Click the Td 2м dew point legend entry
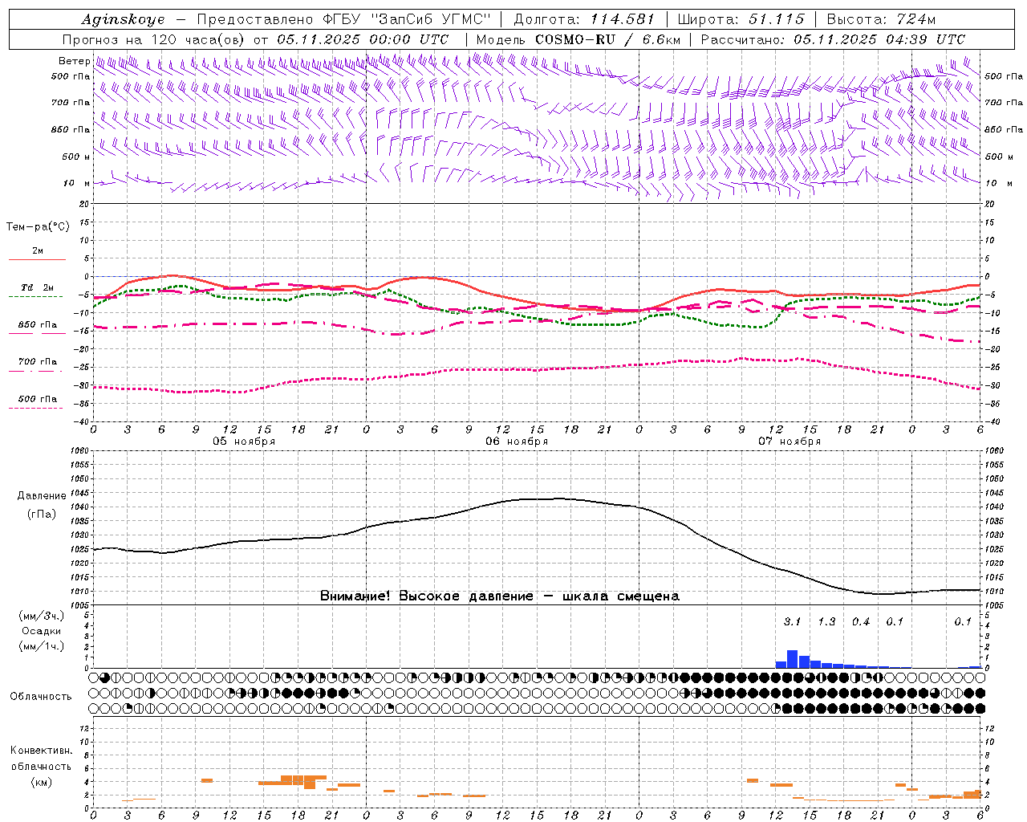Screen dimensions: 1027x822 coord(37,287)
